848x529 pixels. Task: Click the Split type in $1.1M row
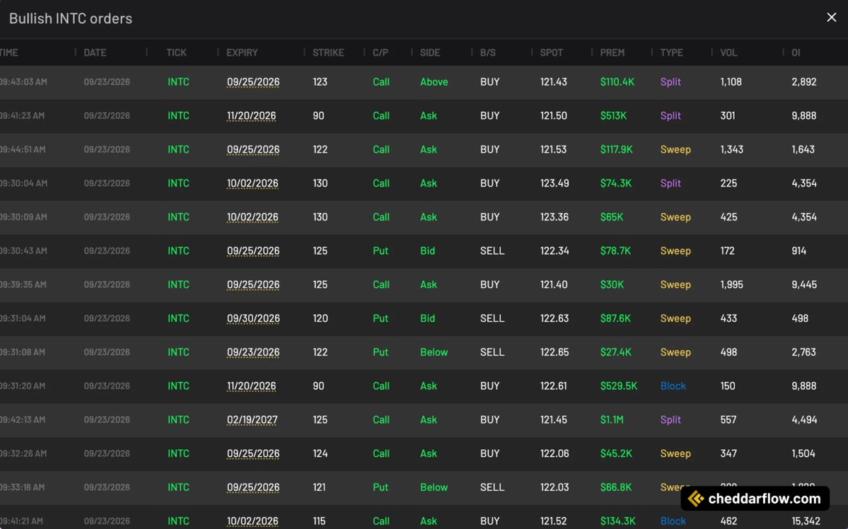pyautogui.click(x=670, y=420)
